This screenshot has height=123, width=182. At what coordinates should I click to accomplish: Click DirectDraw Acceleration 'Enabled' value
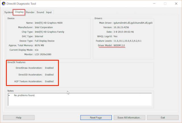click(x=49, y=68)
